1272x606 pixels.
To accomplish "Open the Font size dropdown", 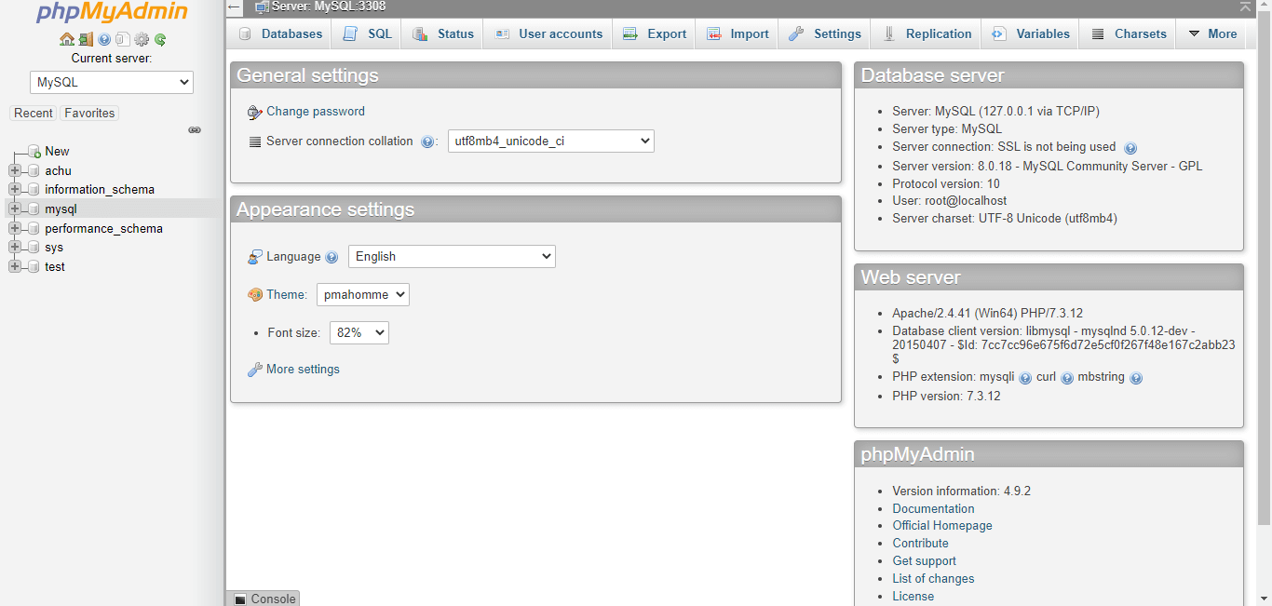I will (x=359, y=332).
